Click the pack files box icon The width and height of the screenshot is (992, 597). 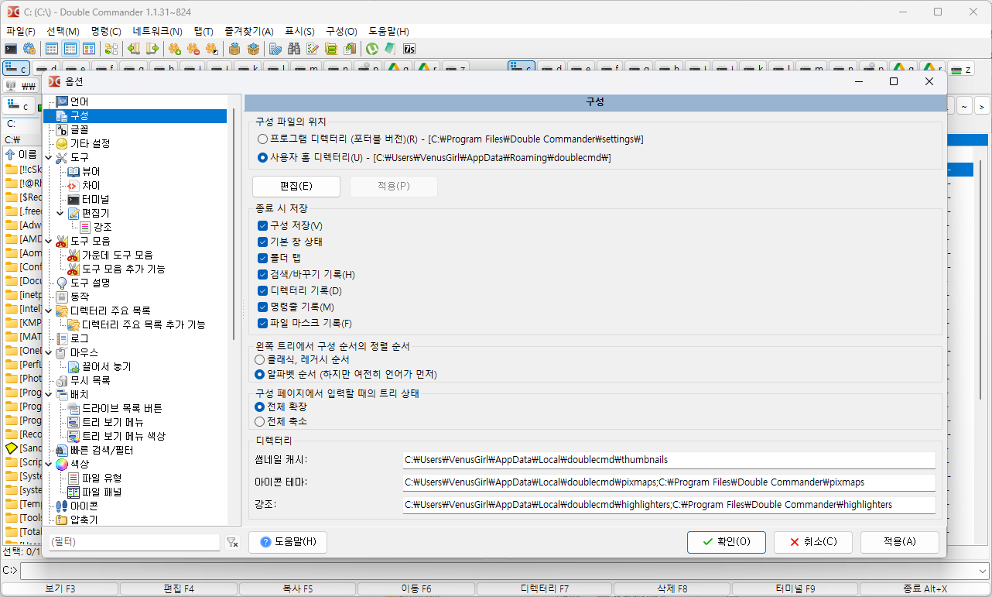point(234,49)
